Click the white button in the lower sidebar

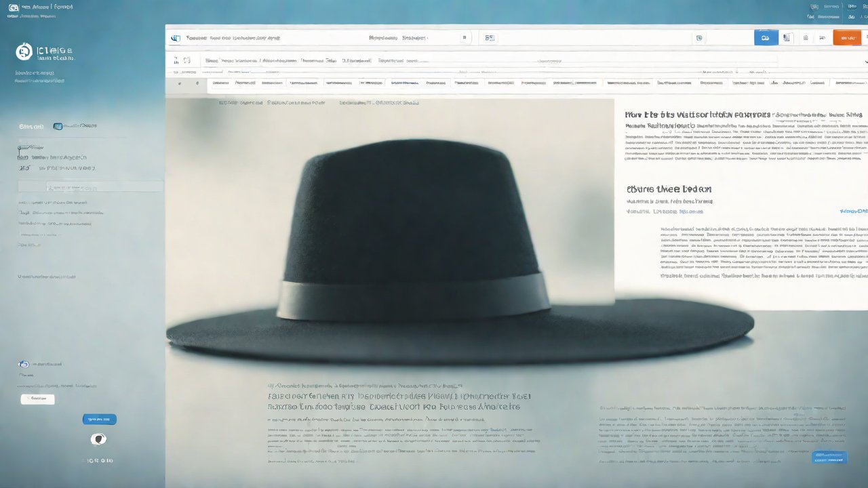[x=37, y=399]
